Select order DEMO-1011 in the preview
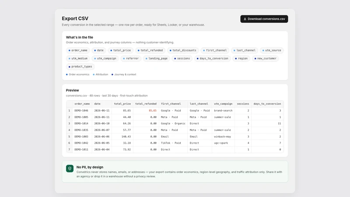350x197 pixels. pyautogui.click(x=81, y=149)
